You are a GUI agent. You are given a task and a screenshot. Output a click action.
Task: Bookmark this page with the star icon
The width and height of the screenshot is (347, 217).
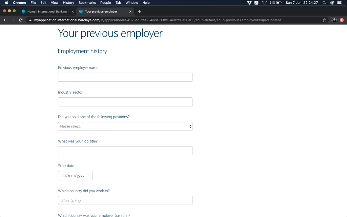coord(324,20)
